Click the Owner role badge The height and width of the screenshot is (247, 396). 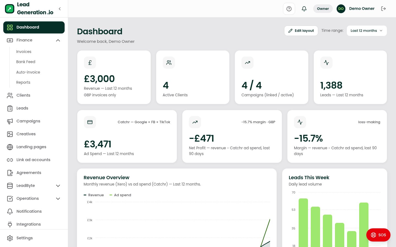[x=323, y=9]
